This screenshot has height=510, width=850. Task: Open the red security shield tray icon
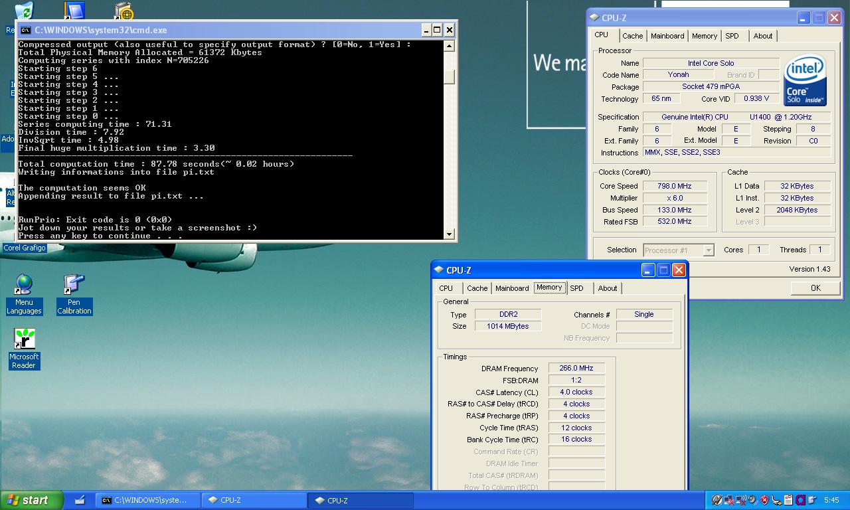click(x=764, y=500)
